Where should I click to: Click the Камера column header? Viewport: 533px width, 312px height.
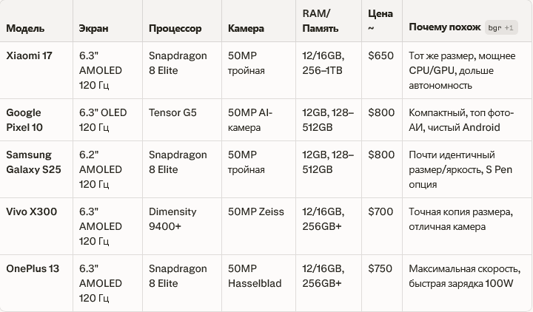coord(246,28)
